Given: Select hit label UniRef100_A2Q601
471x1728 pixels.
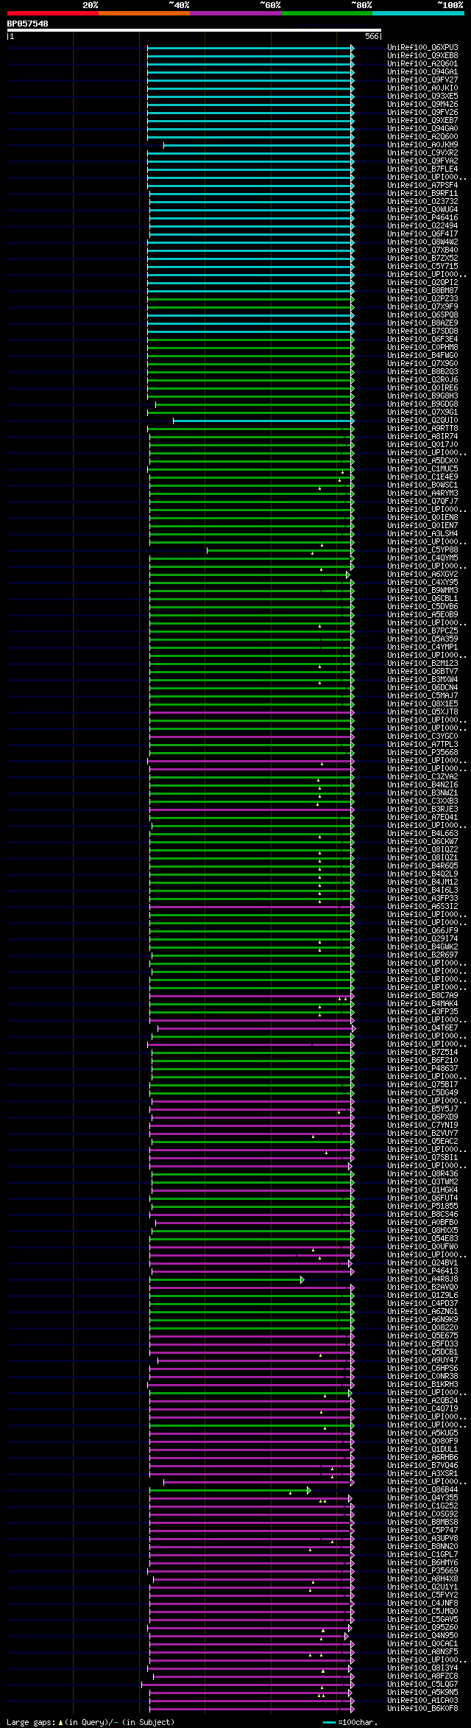Looking at the screenshot, I should [422, 63].
